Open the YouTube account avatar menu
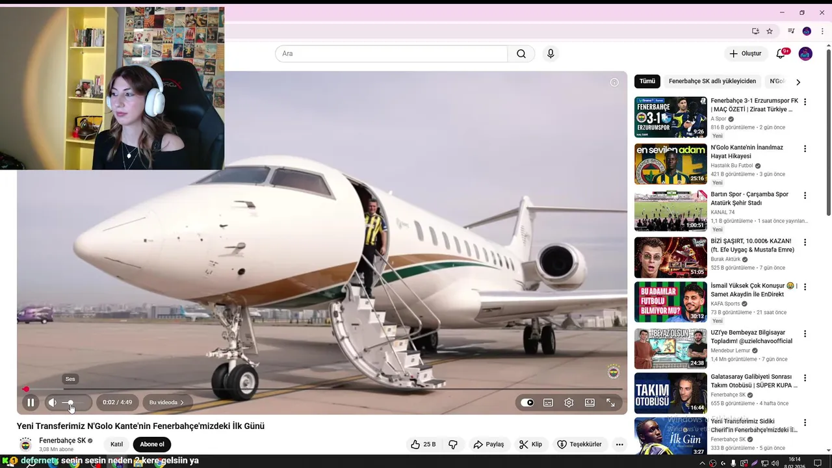Image resolution: width=832 pixels, height=468 pixels. (805, 54)
